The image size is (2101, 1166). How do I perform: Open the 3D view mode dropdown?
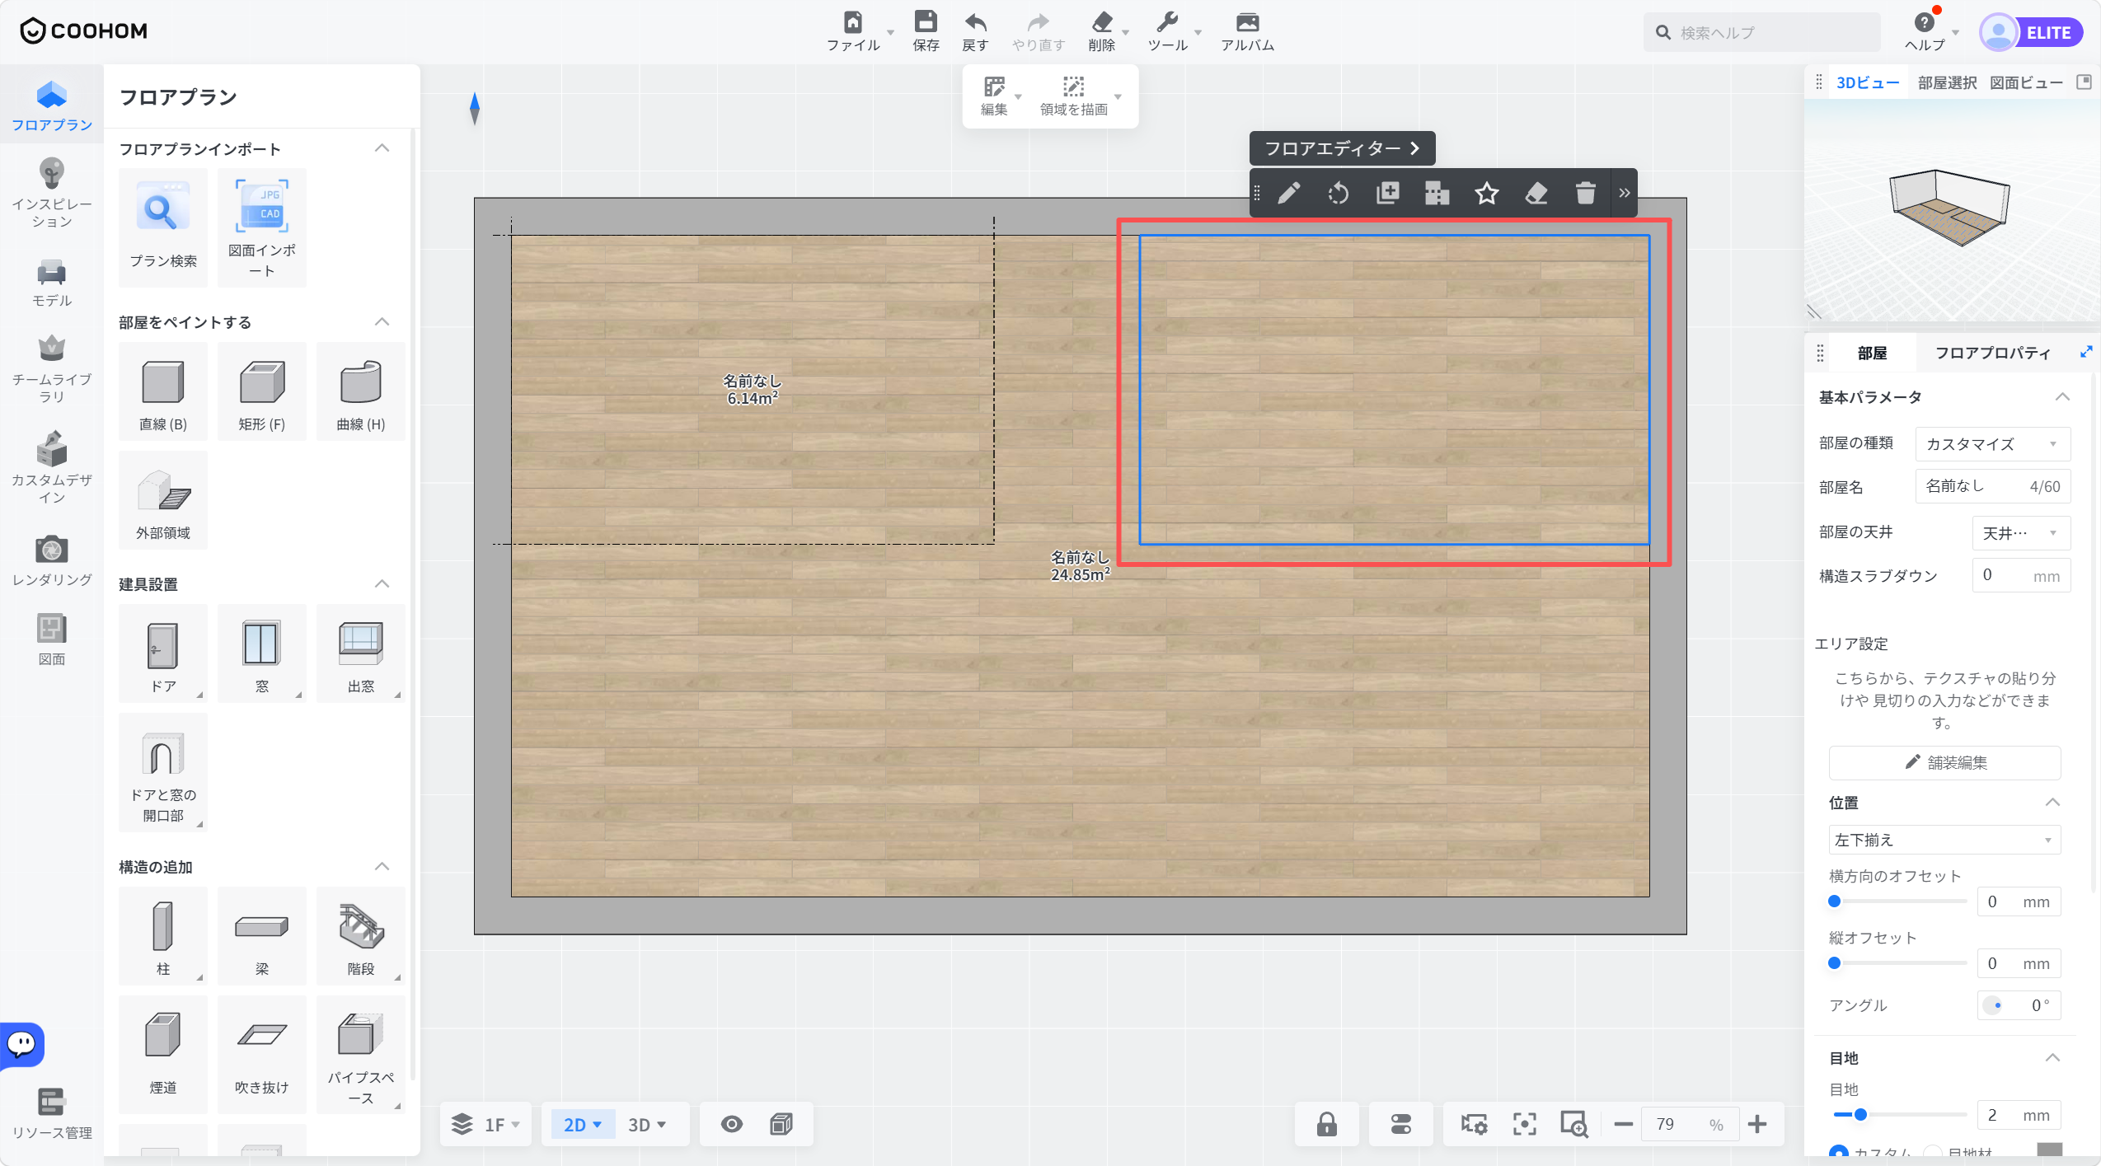click(x=648, y=1125)
